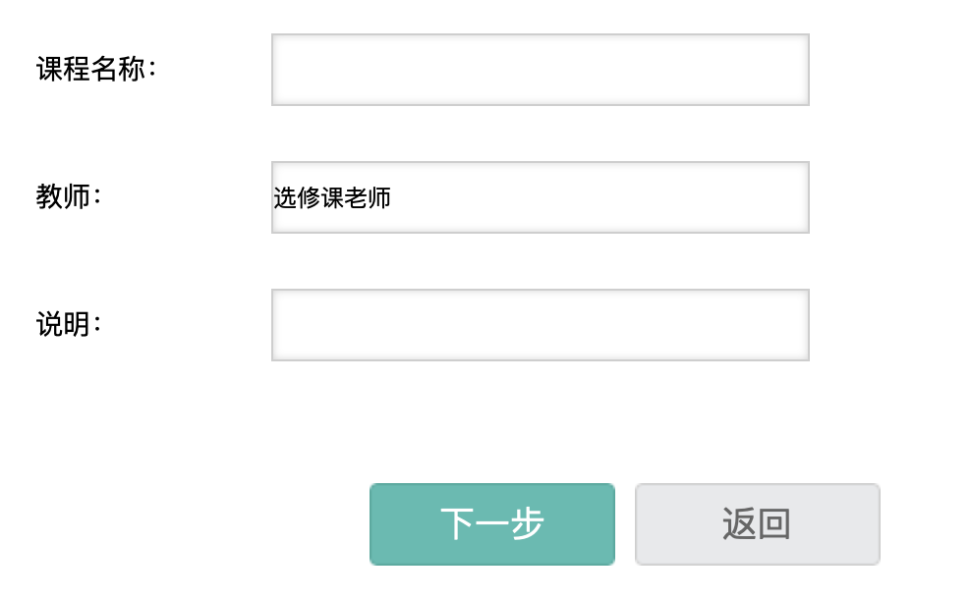Activate the empty field beside 课程名称
Image resolution: width=971 pixels, height=599 pixels.
click(540, 70)
